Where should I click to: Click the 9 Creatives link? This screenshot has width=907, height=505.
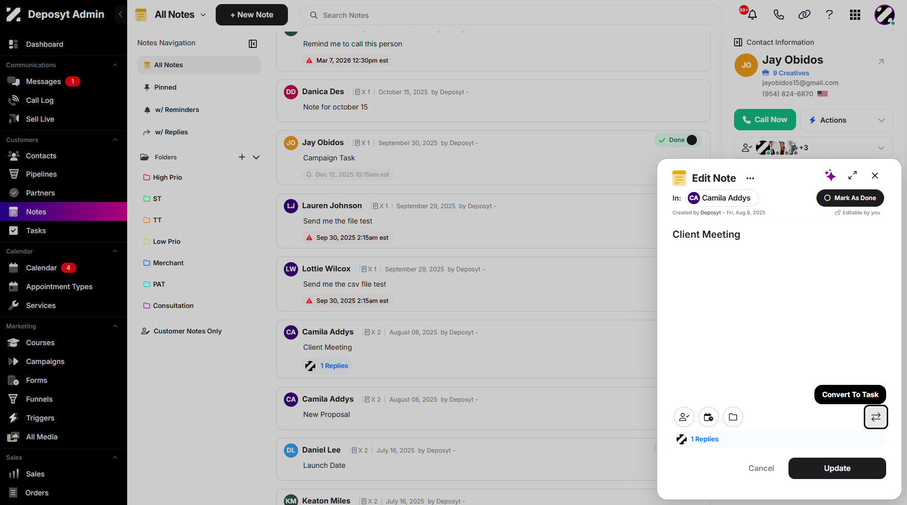coord(791,73)
